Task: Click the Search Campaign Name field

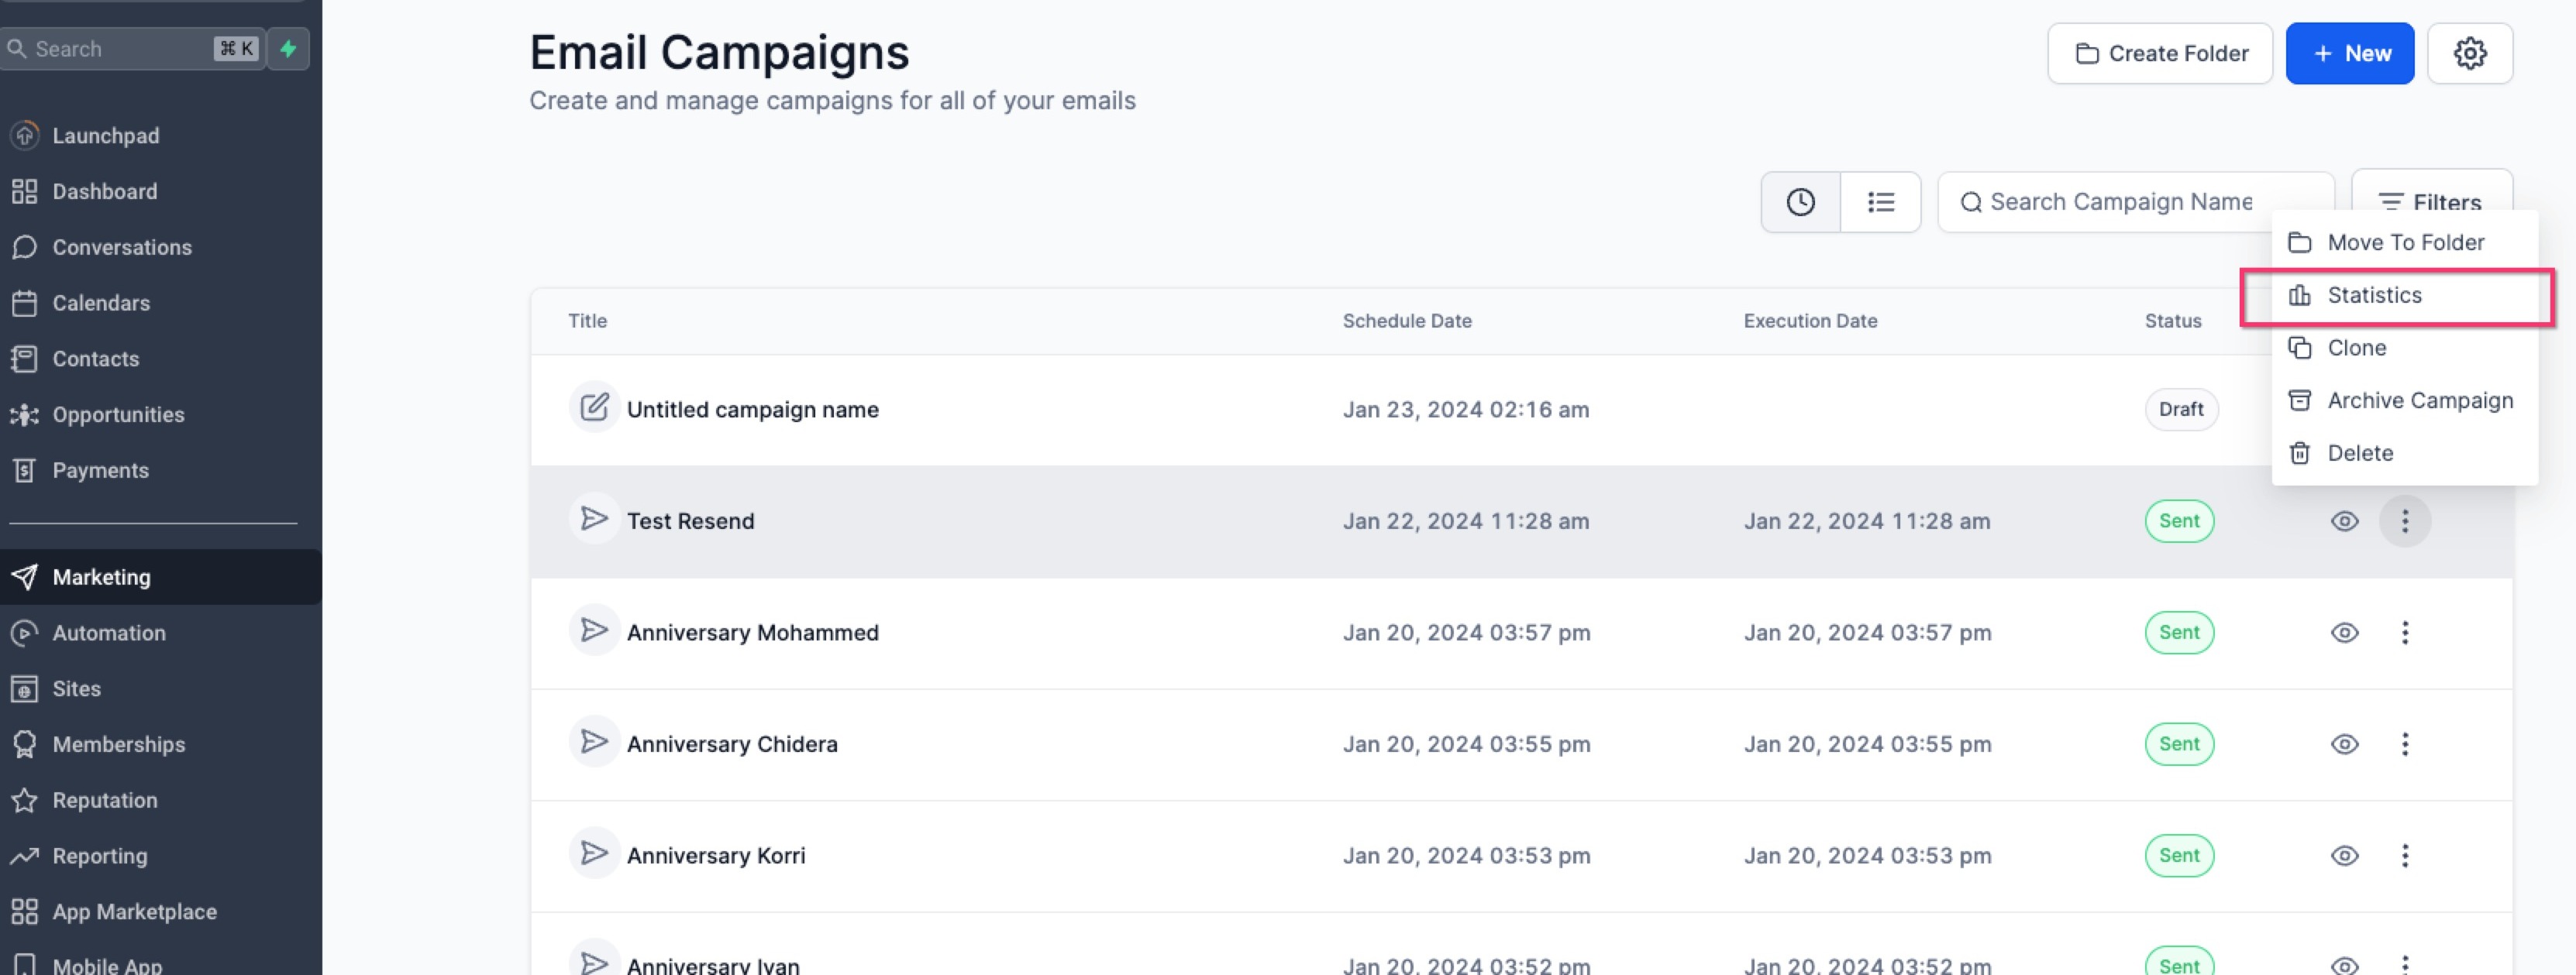Action: click(2134, 202)
